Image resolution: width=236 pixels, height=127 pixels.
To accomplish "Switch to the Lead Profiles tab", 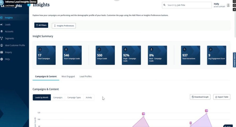I will pyautogui.click(x=86, y=76).
